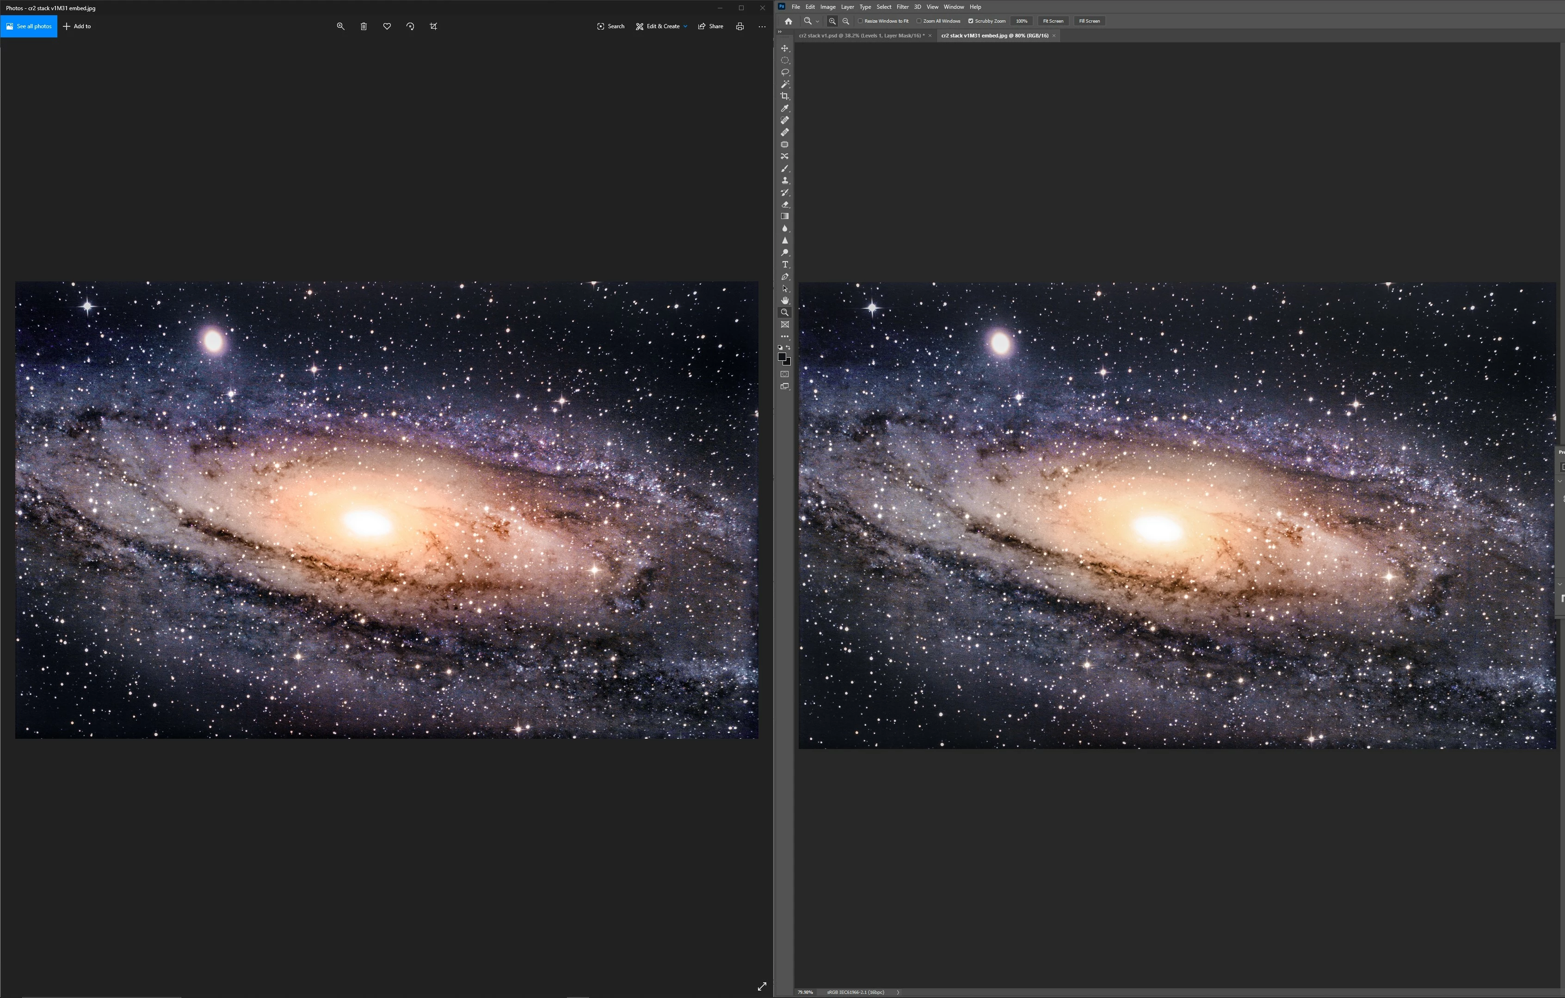Select the Crop tool in Photoshop toolbar
Viewport: 1565px width, 998px height.
pyautogui.click(x=784, y=96)
